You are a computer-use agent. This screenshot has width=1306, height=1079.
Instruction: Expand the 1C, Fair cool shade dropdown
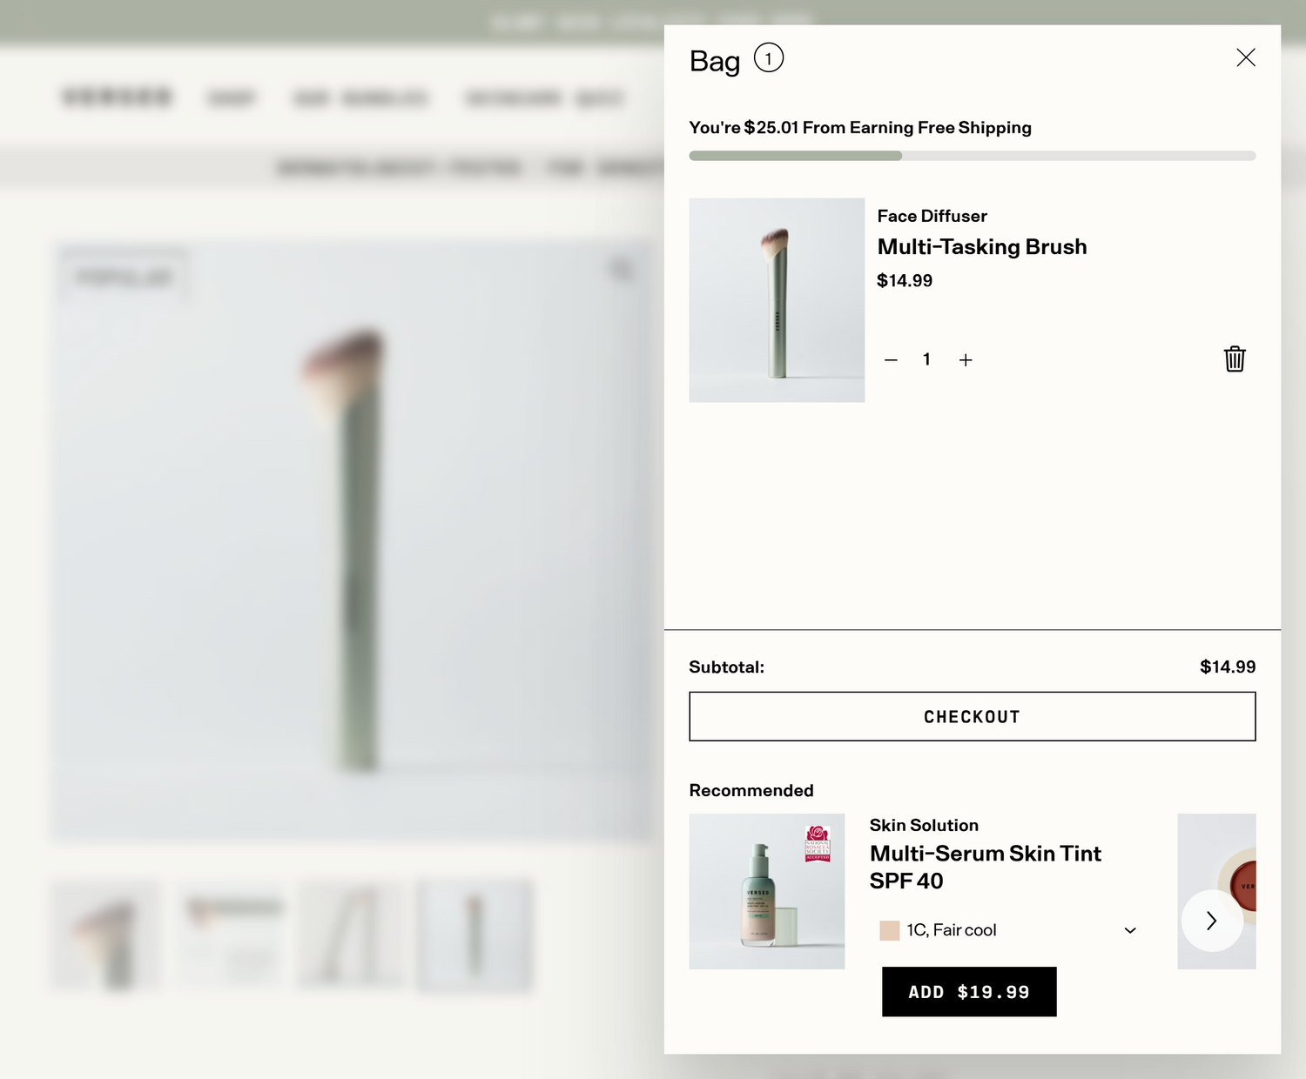(1008, 930)
